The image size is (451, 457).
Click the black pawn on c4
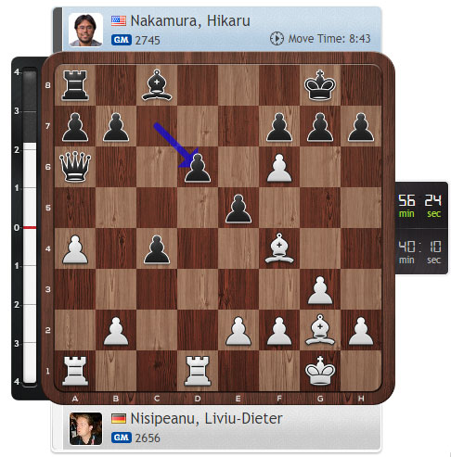(x=157, y=249)
